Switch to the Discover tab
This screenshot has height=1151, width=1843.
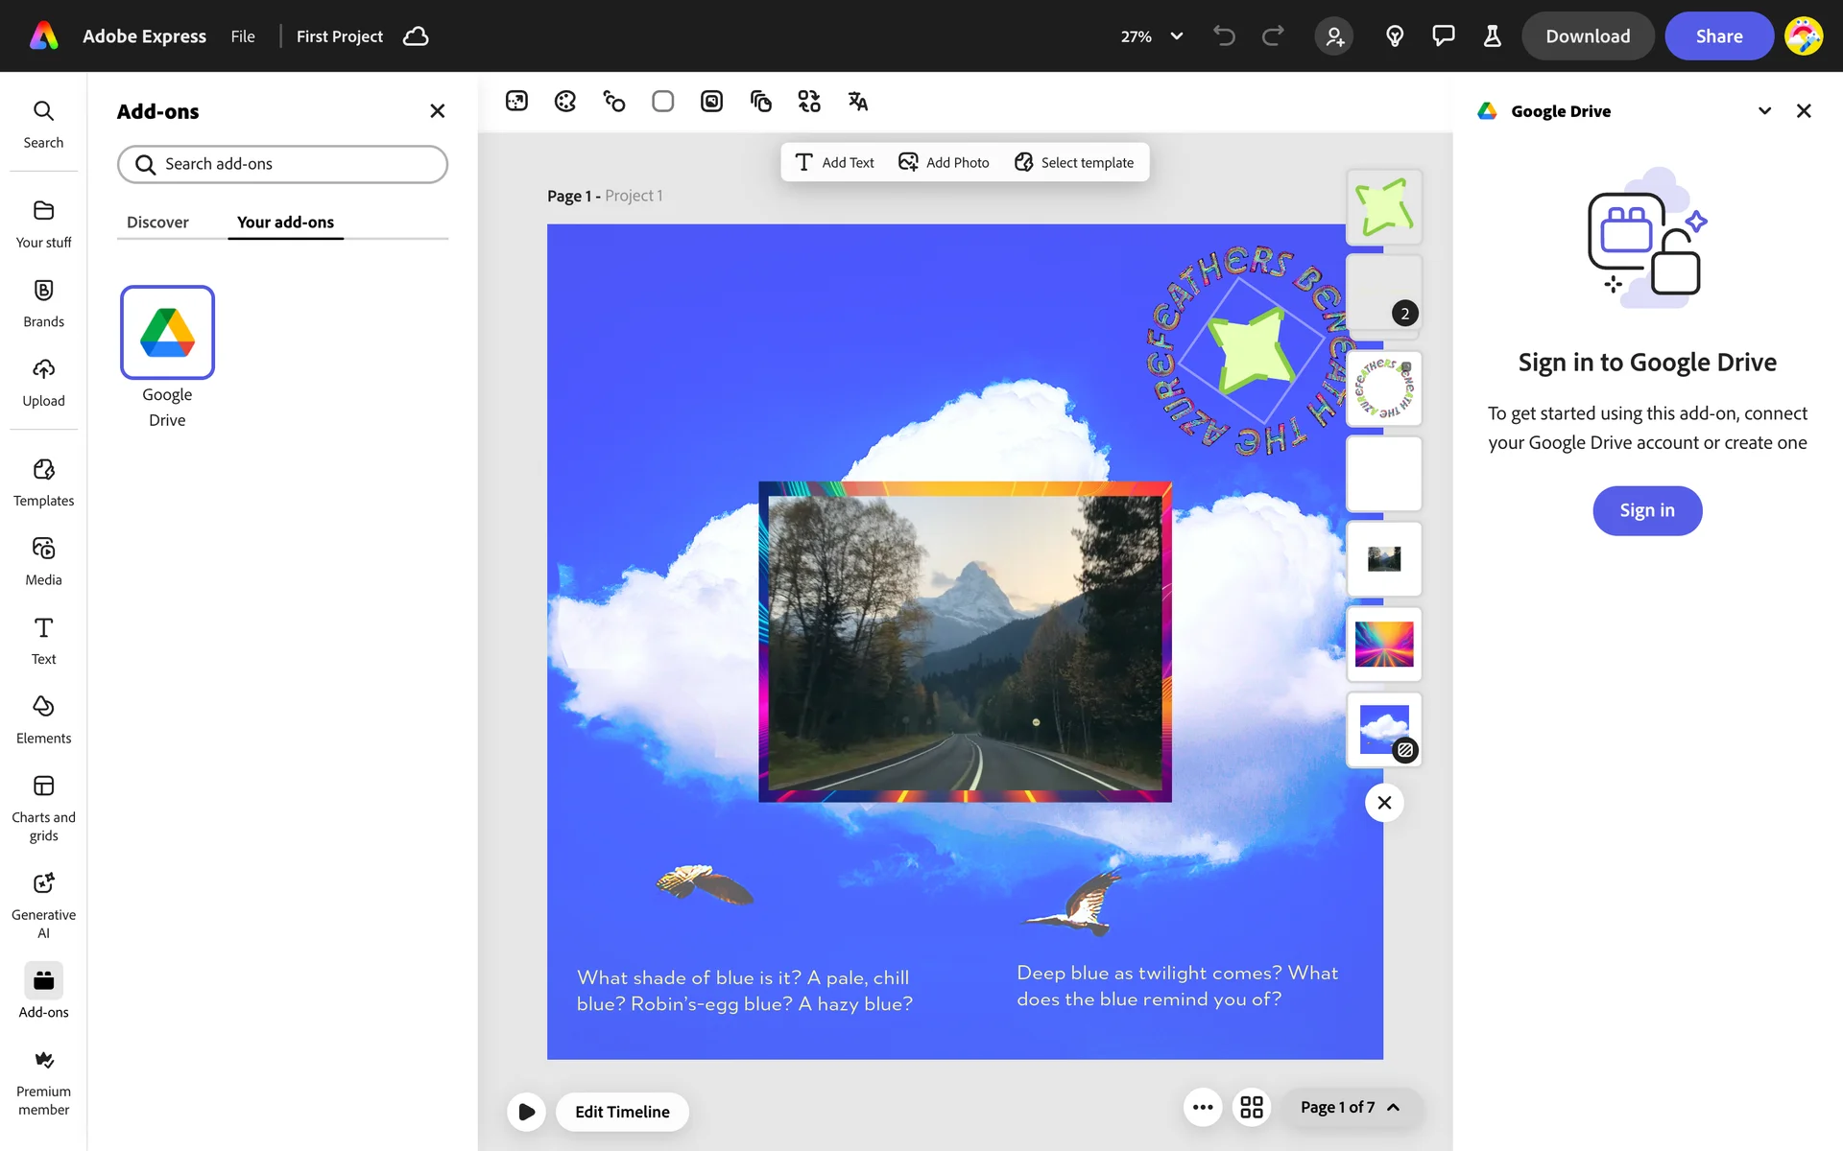(157, 223)
